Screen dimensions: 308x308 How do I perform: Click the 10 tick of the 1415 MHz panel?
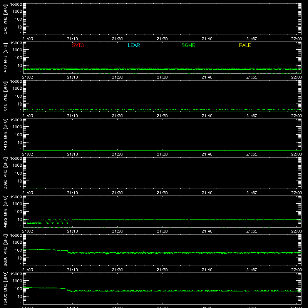point(20,142)
